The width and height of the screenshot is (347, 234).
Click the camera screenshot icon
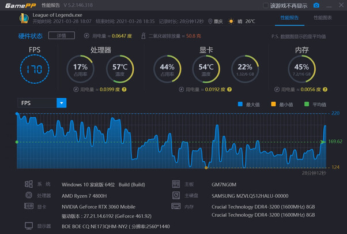316,5
